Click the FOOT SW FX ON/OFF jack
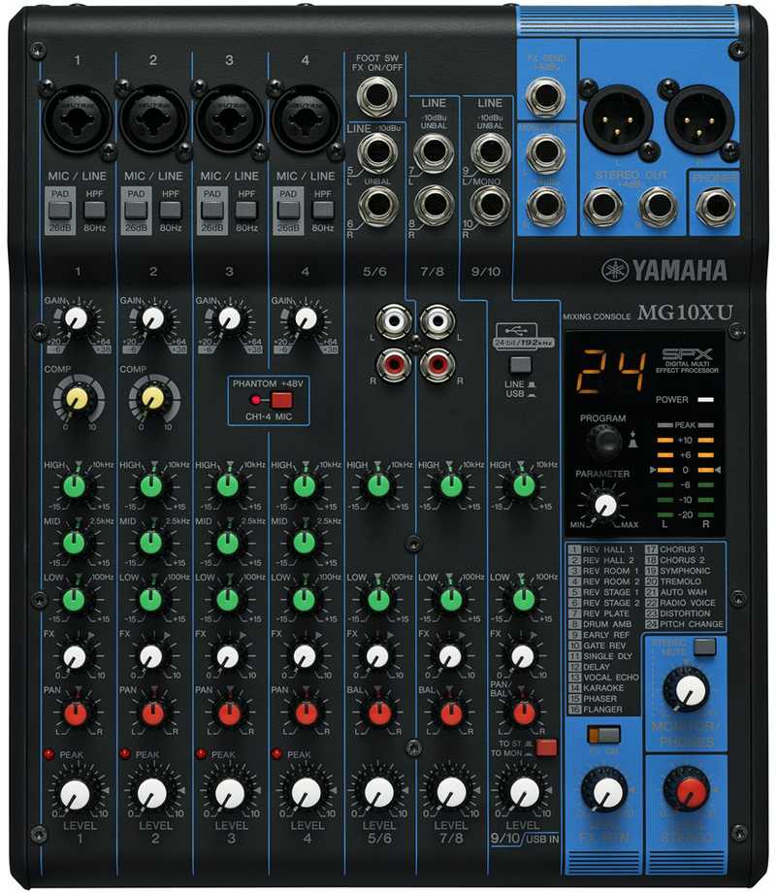Image resolution: width=777 pixels, height=893 pixels. (375, 96)
